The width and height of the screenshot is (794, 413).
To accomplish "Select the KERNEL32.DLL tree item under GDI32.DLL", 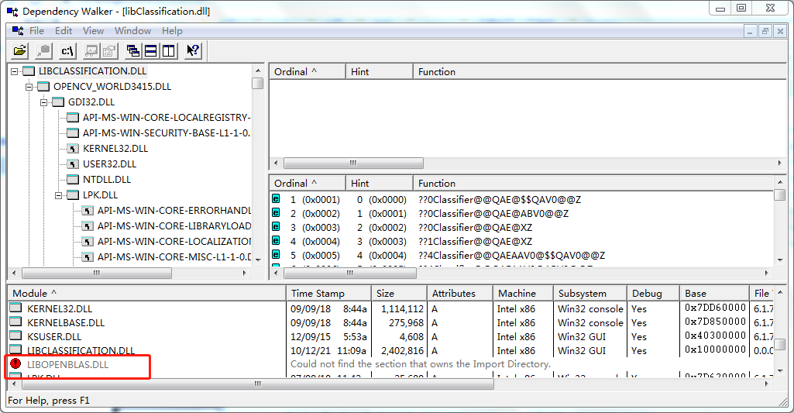I will [115, 149].
